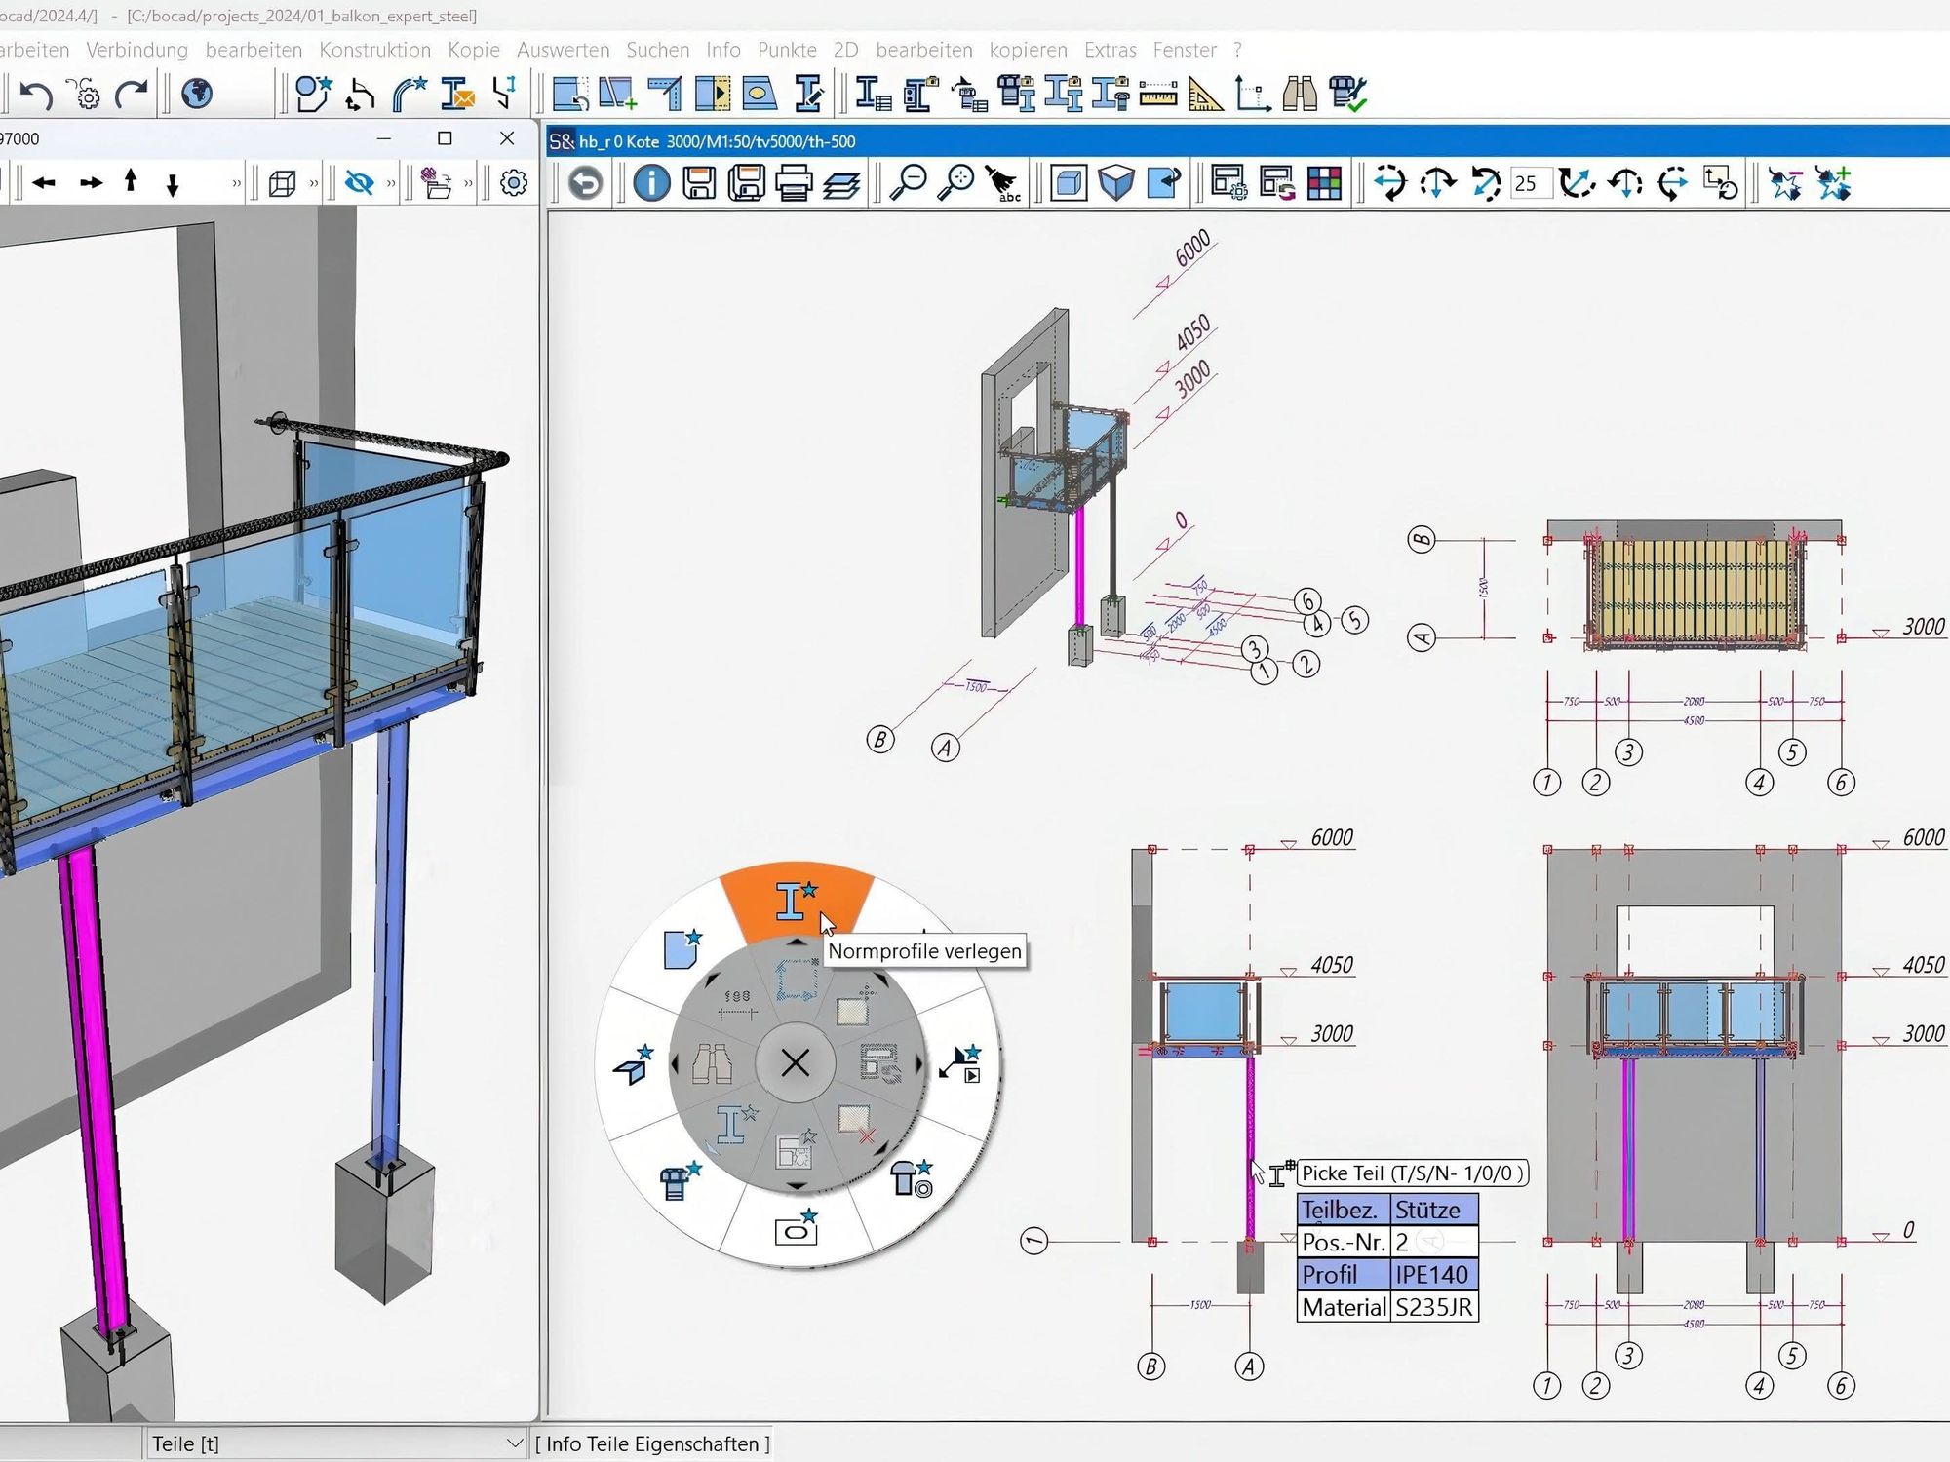The width and height of the screenshot is (1950, 1462).
Task: Close the radial menu with center X
Action: point(796,1062)
